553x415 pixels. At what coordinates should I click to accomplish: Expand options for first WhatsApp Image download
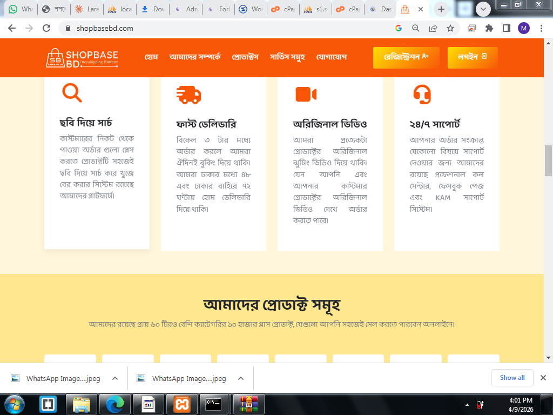(x=115, y=378)
